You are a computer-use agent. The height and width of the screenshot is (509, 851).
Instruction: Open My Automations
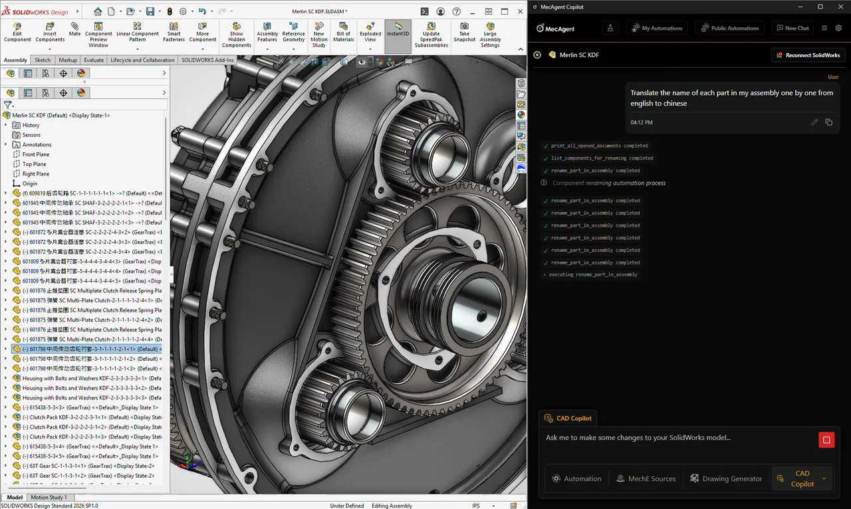[x=657, y=28]
